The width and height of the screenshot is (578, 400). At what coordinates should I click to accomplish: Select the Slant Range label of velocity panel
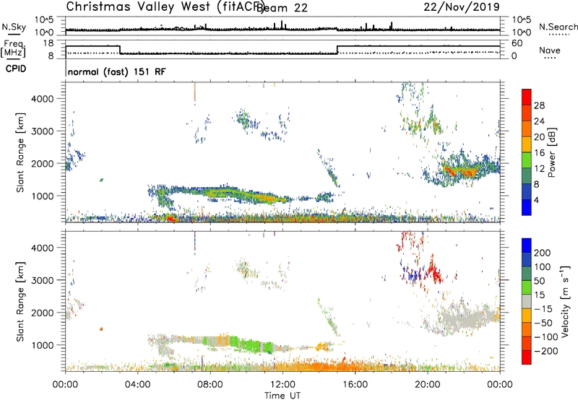pos(20,302)
